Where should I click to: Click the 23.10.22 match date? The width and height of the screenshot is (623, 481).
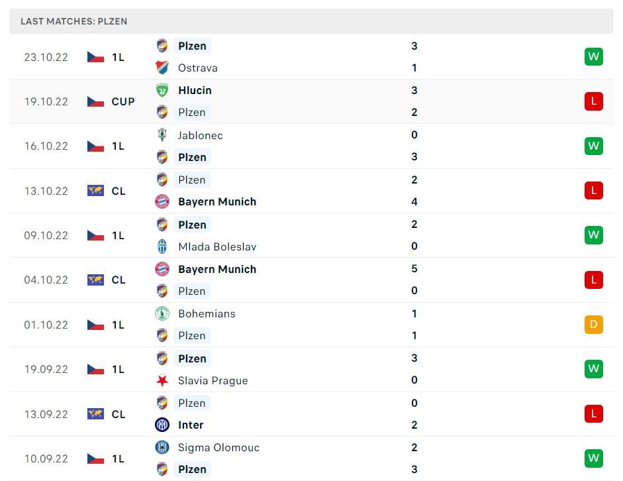(x=46, y=57)
